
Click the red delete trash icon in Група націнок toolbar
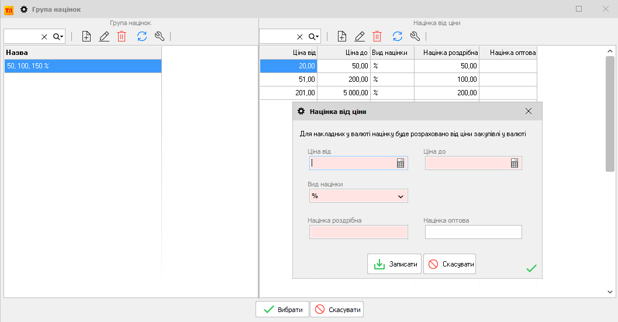[122, 36]
